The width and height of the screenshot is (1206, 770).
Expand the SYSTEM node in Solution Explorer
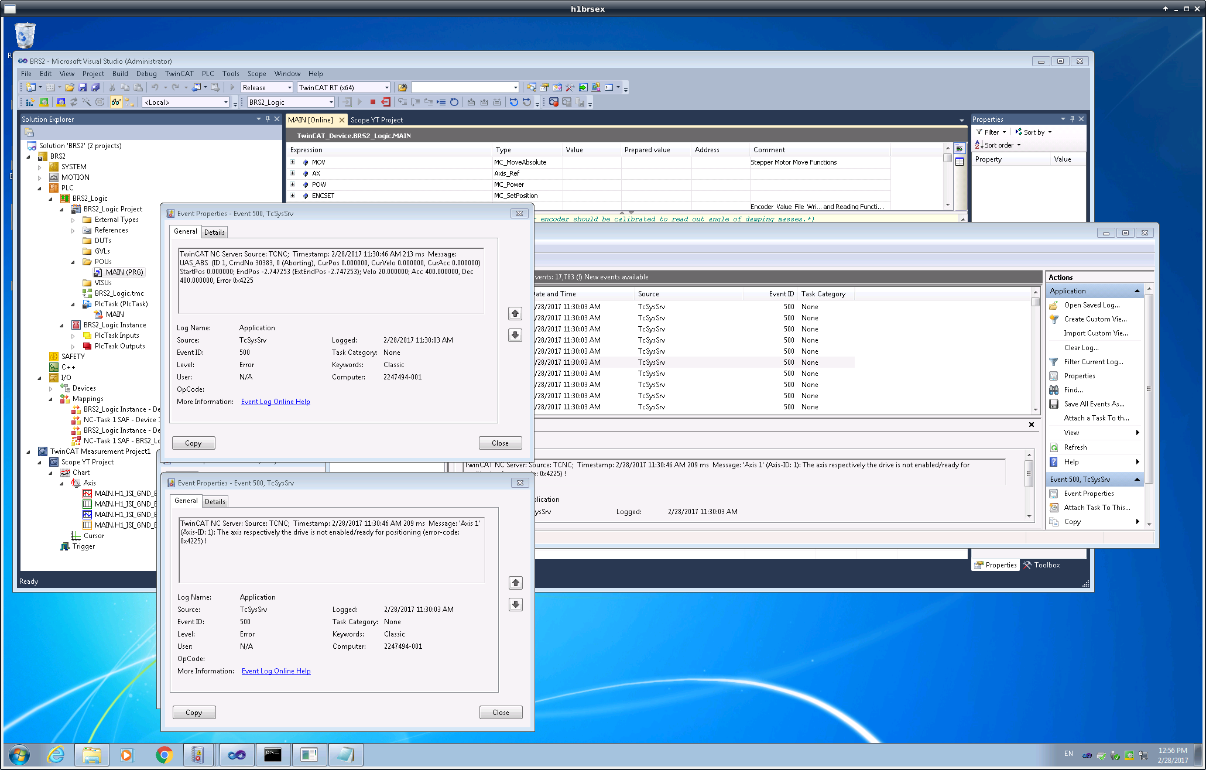click(x=40, y=167)
